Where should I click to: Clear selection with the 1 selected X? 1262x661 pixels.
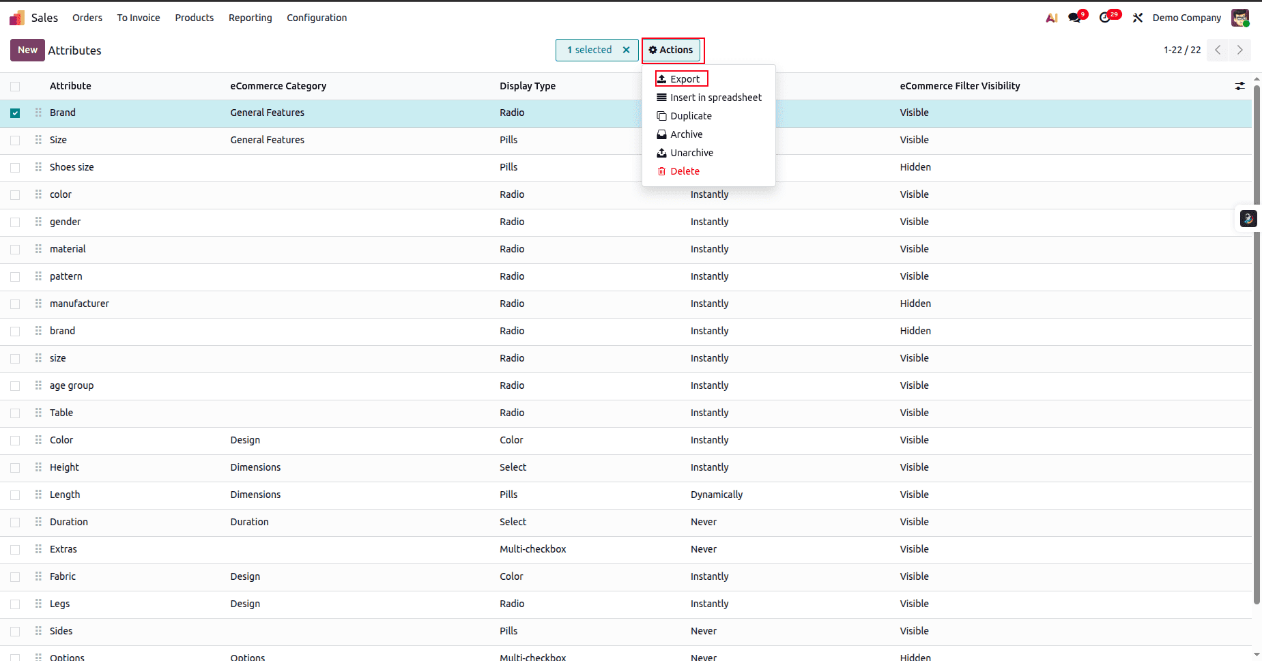627,50
